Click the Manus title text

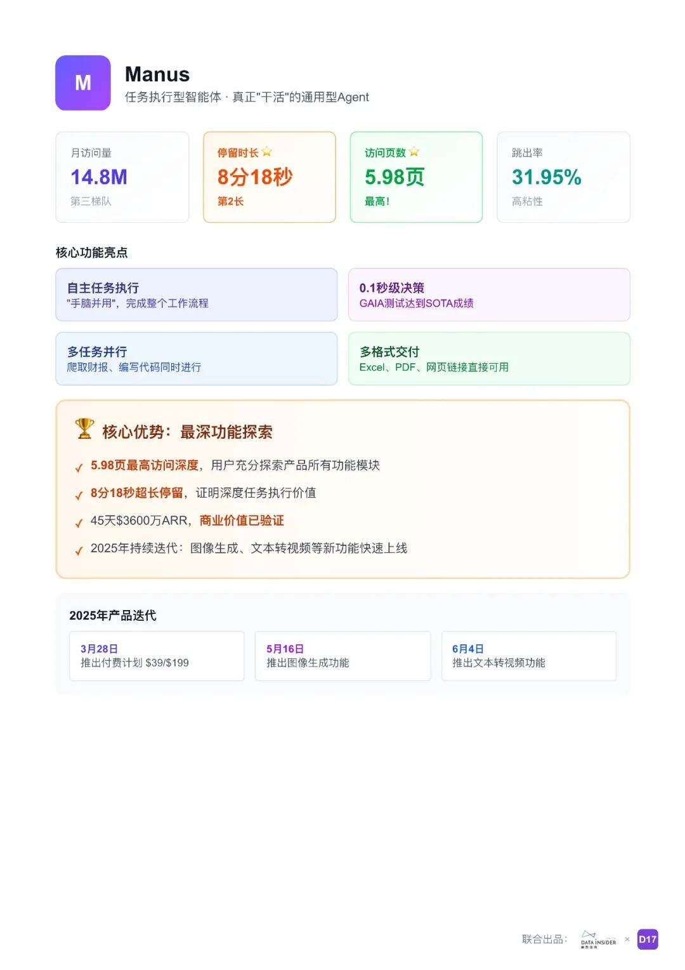point(157,74)
